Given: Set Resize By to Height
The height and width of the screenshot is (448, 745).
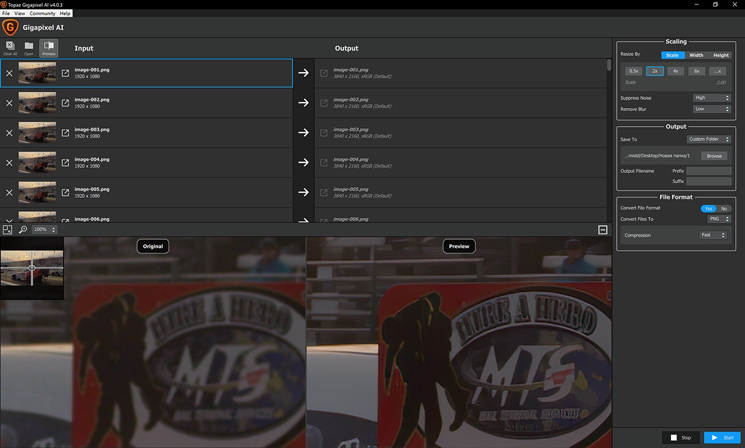Looking at the screenshot, I should (721, 55).
